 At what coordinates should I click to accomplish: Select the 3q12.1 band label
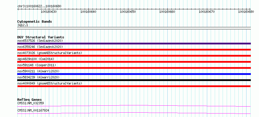22,25
